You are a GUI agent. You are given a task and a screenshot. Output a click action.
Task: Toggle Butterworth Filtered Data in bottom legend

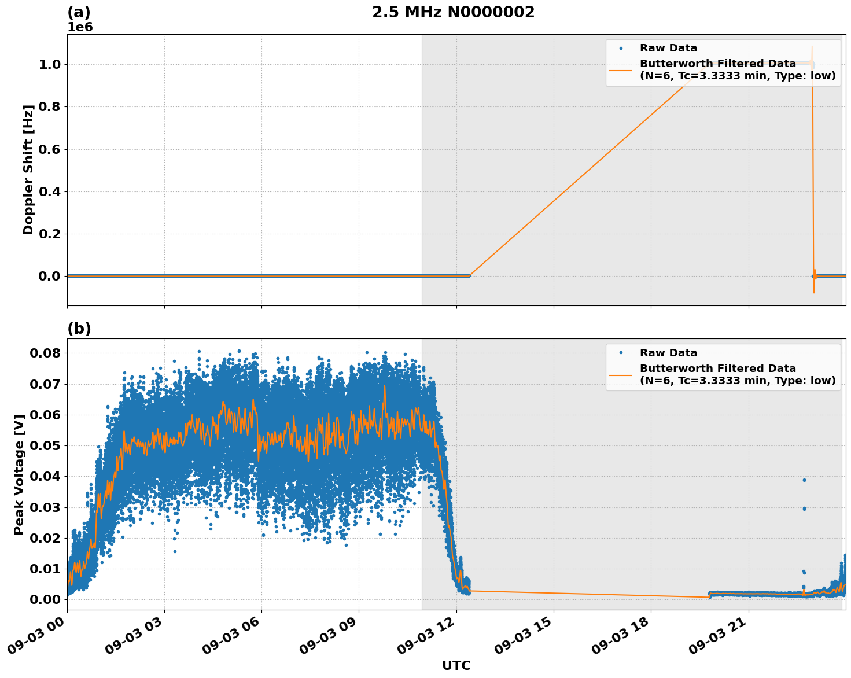tap(717, 368)
